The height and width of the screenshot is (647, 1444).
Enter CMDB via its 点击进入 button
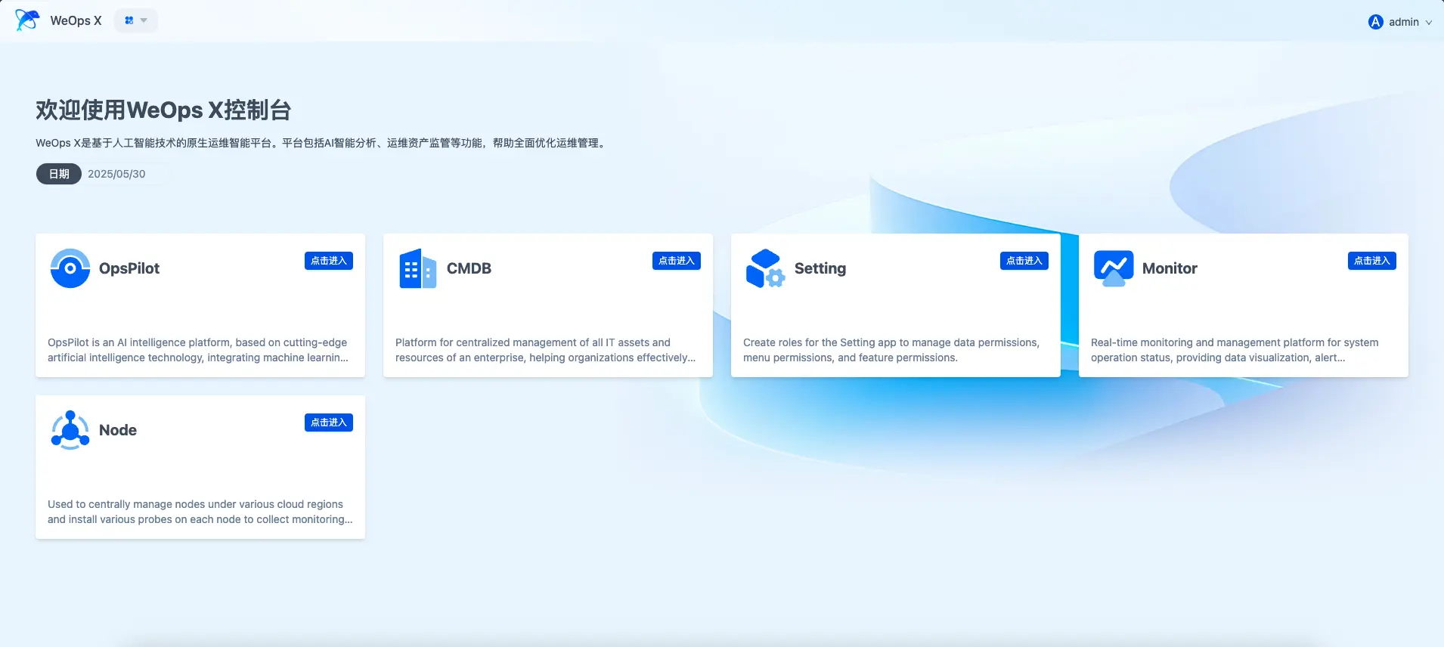(x=677, y=261)
